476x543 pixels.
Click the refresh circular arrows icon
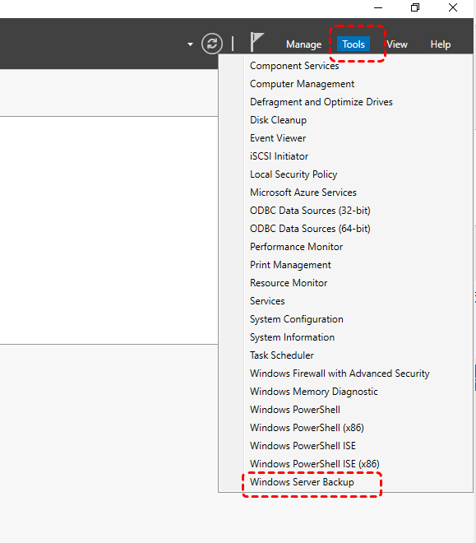212,44
